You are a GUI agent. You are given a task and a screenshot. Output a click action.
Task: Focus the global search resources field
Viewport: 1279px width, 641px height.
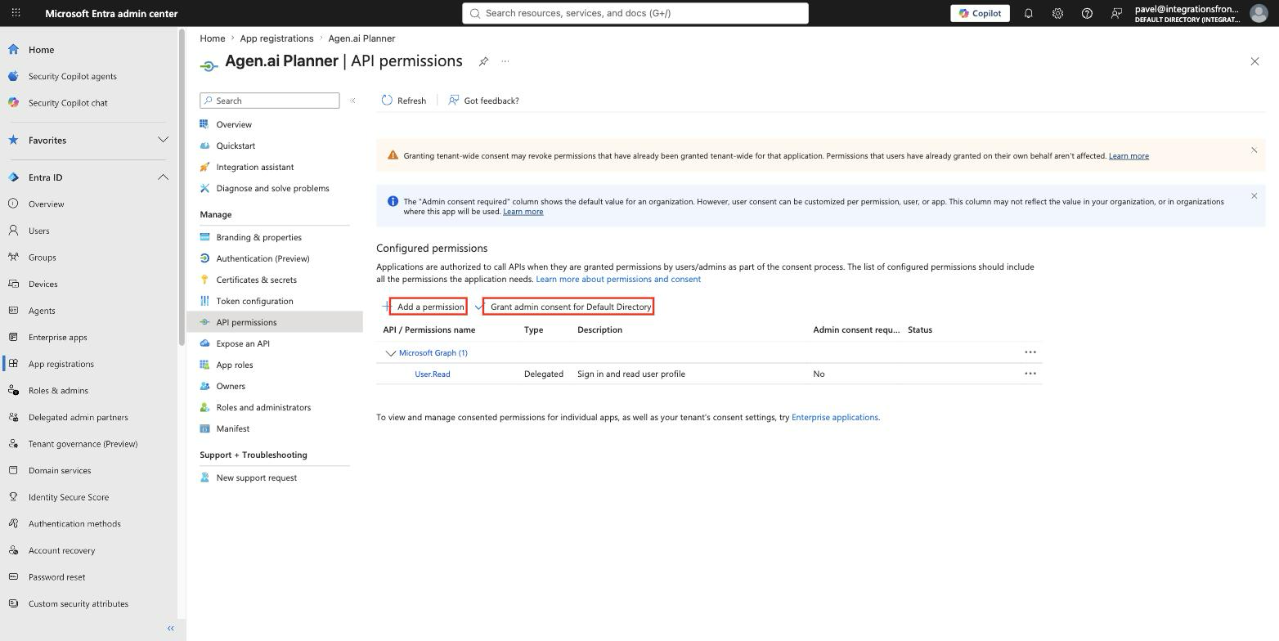635,13
